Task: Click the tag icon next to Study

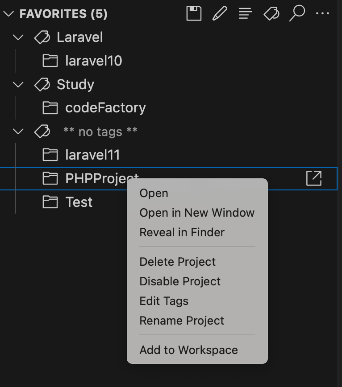Action: (42, 84)
